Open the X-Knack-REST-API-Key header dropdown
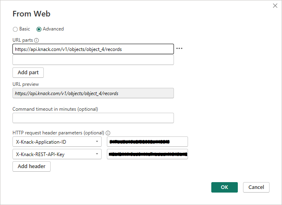 click(57, 154)
